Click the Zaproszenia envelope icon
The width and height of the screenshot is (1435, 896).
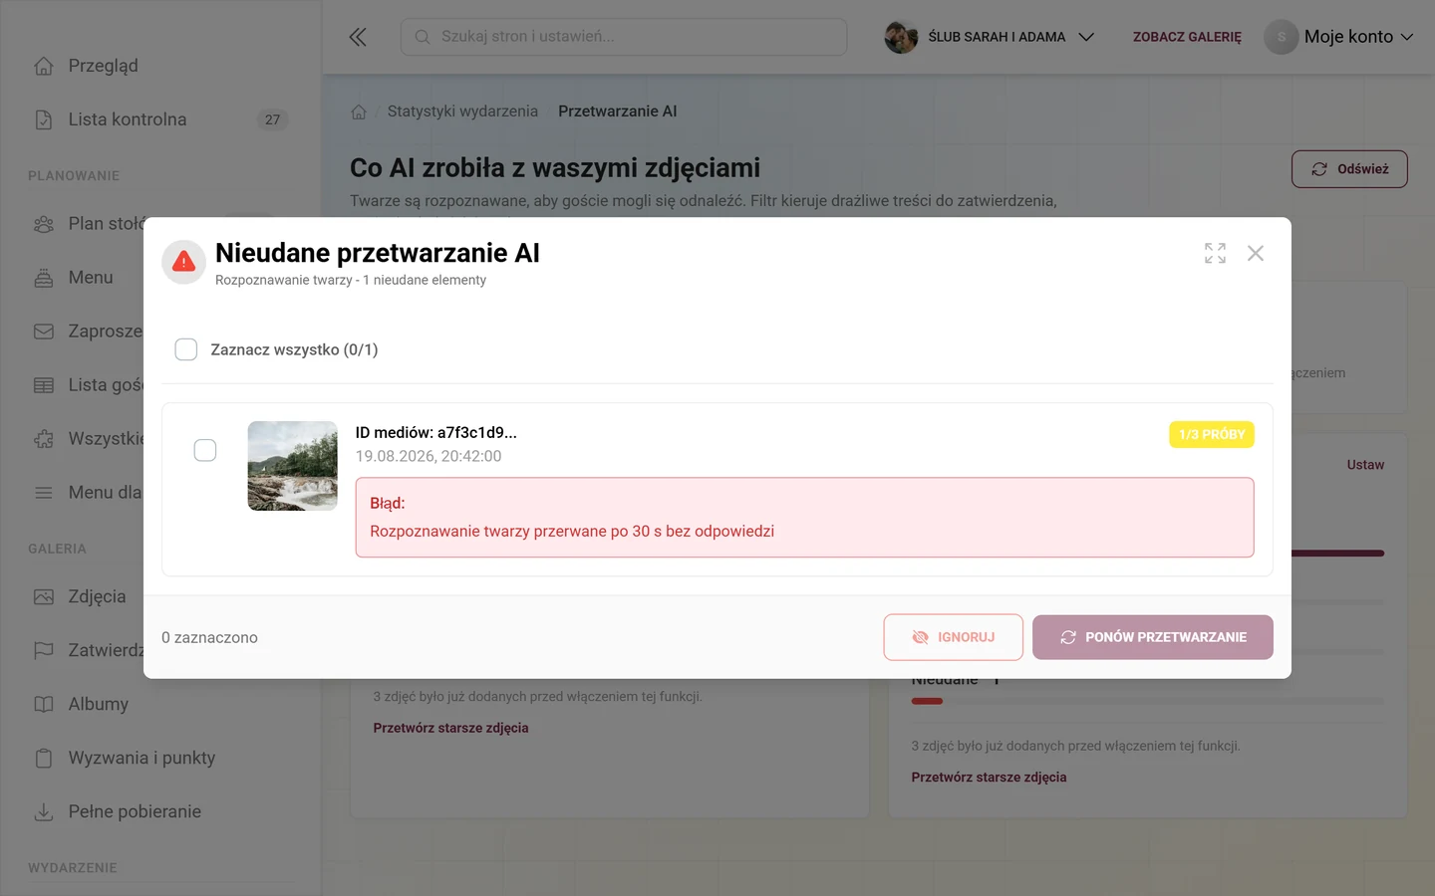tap(44, 332)
